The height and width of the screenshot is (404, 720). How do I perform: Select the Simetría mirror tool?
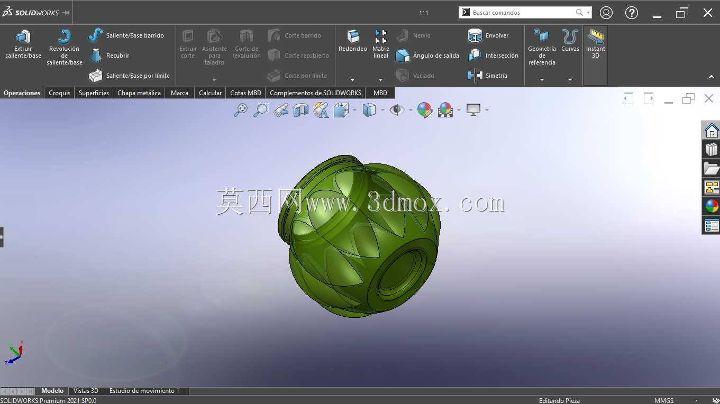[487, 76]
